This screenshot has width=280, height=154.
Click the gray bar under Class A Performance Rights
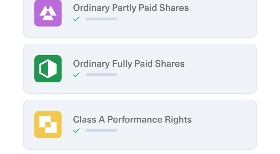click(101, 131)
